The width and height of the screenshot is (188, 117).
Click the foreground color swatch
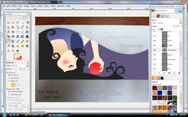point(16,56)
